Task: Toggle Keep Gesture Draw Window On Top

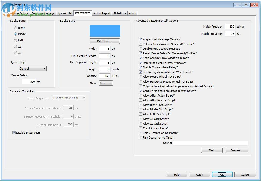Action: tap(141, 58)
